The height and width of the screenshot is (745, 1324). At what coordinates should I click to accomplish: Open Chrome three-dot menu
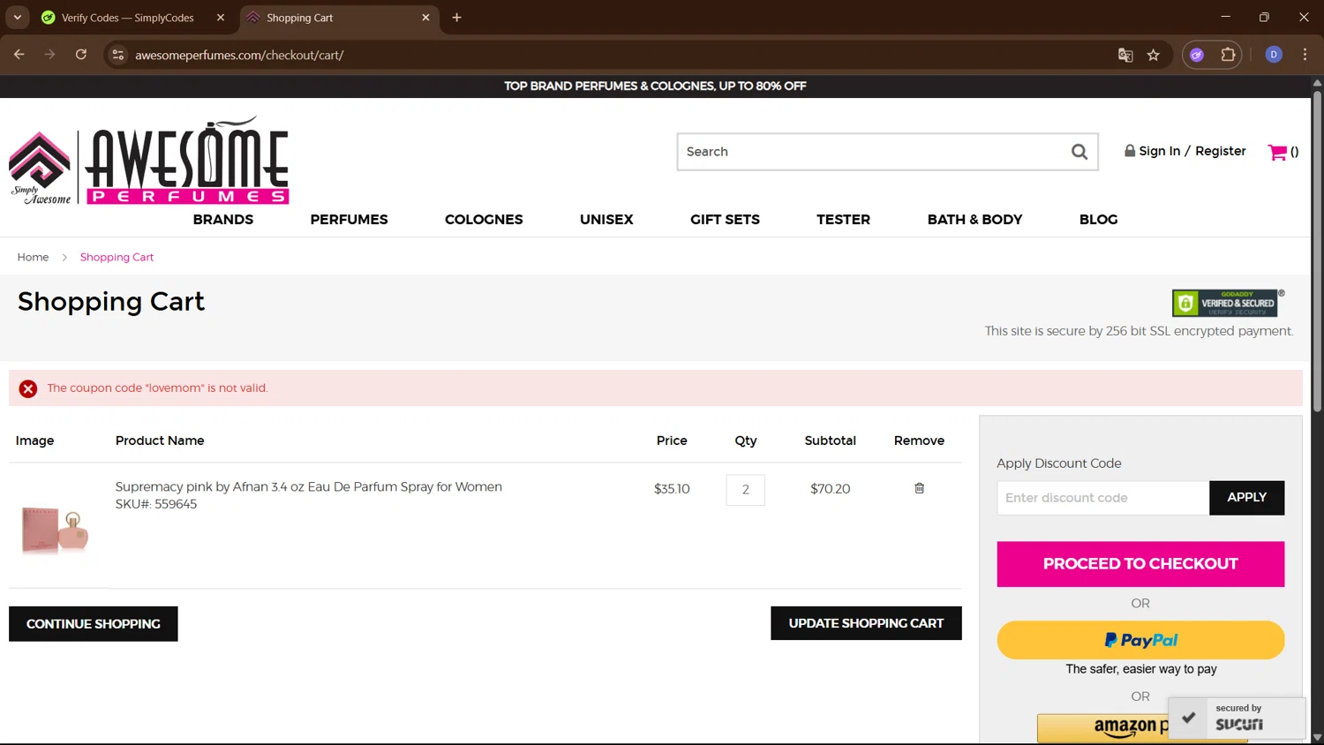pos(1305,55)
